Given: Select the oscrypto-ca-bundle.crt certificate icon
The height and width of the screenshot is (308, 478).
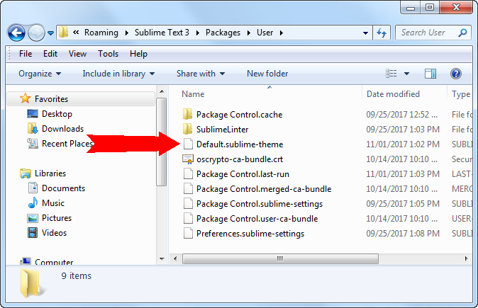Looking at the screenshot, I should [x=188, y=159].
